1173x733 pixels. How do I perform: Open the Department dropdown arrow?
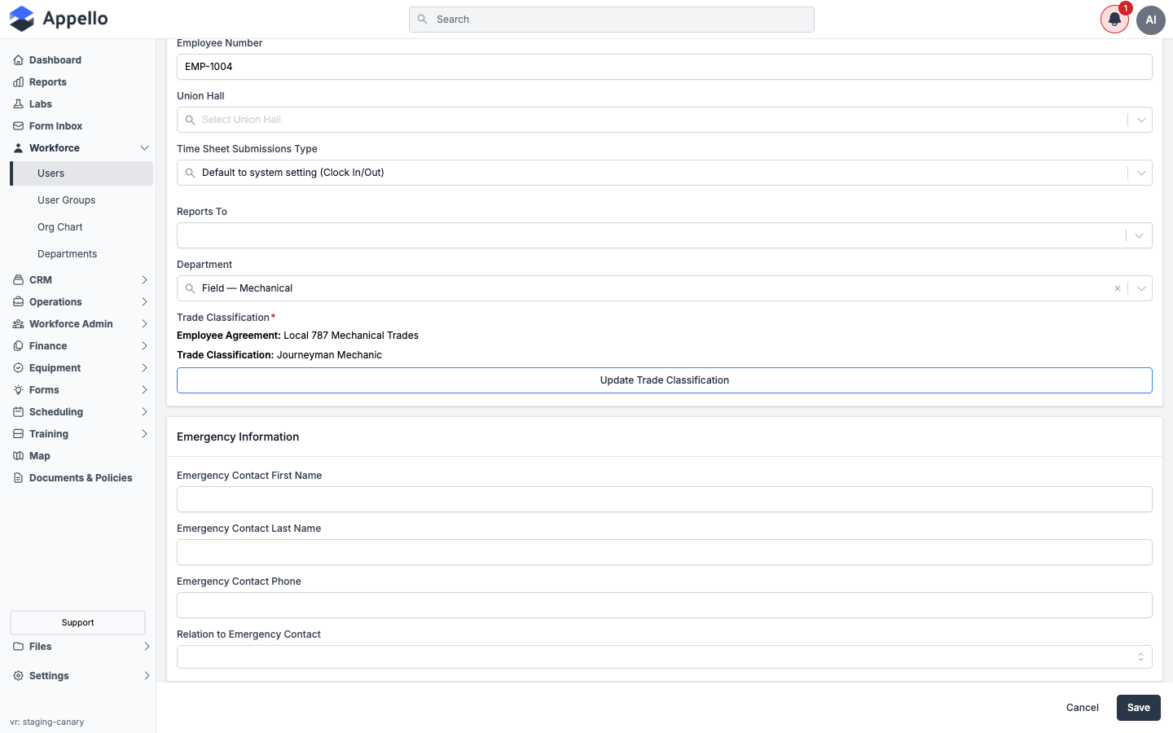pos(1141,288)
